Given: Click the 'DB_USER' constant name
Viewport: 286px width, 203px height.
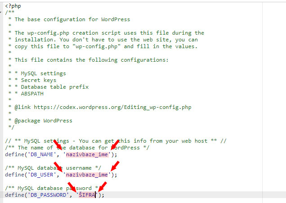Looking at the screenshot, I should click(x=39, y=175).
